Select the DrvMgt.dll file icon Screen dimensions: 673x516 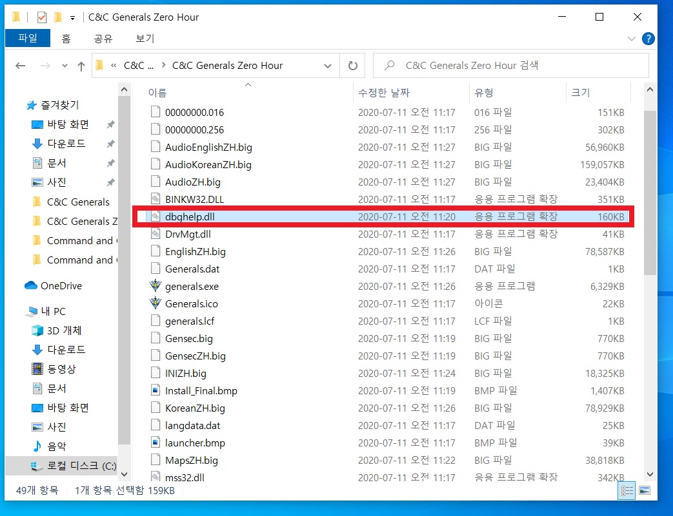tap(156, 234)
